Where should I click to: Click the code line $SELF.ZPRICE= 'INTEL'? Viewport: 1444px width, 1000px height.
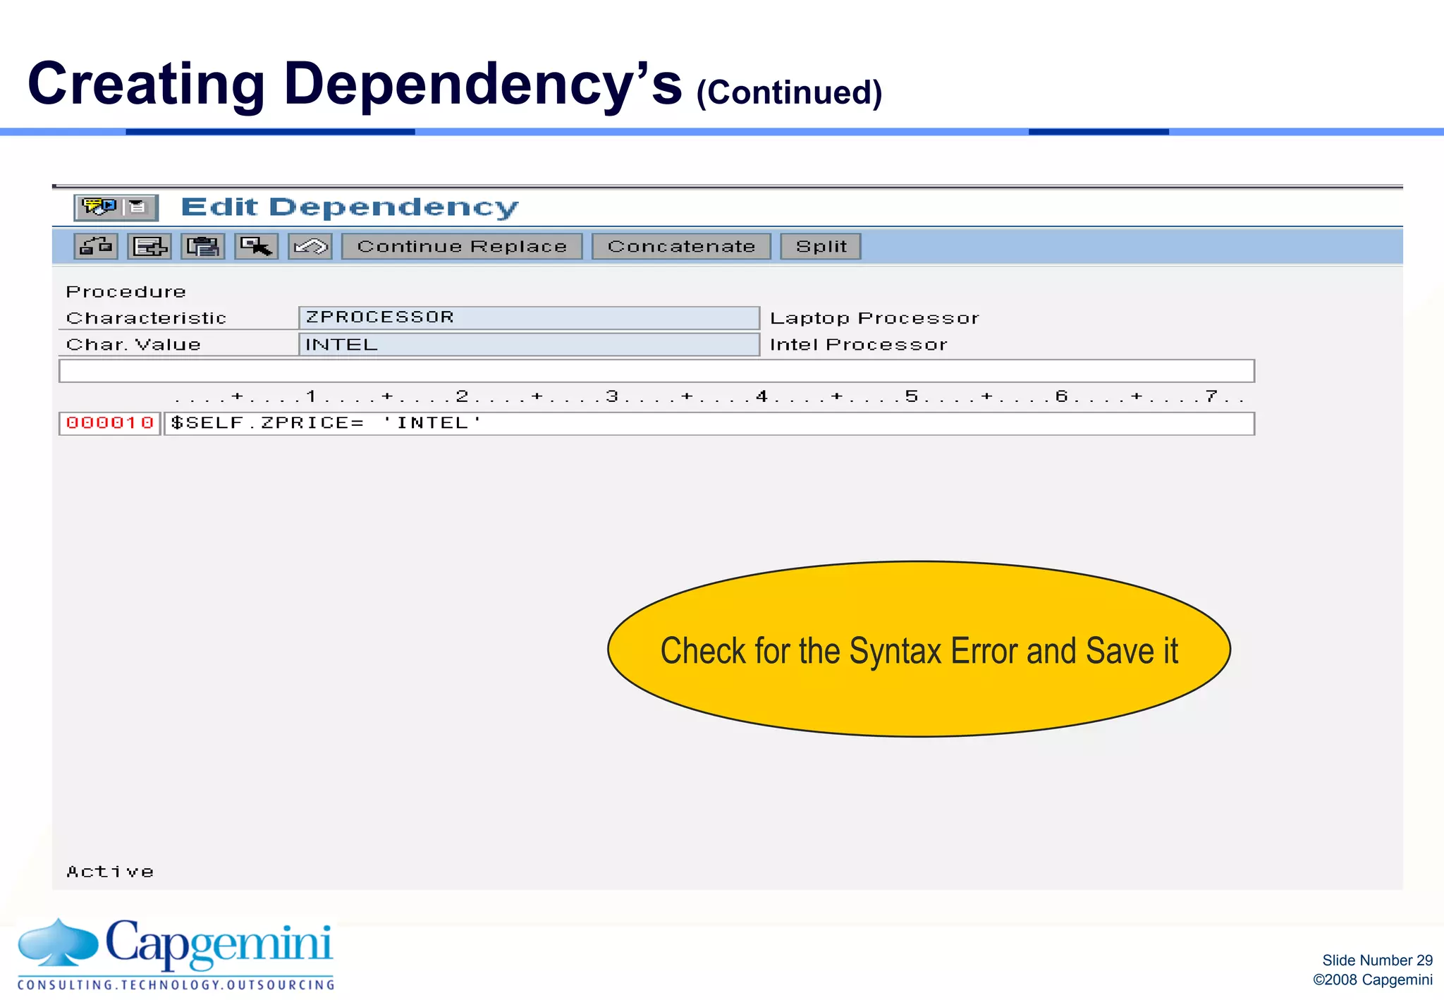tap(709, 424)
